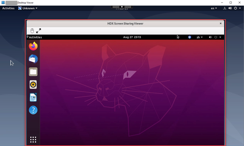The height and width of the screenshot is (146, 244).
Task: Open network status icon in outer top bar
Action: (224, 8)
